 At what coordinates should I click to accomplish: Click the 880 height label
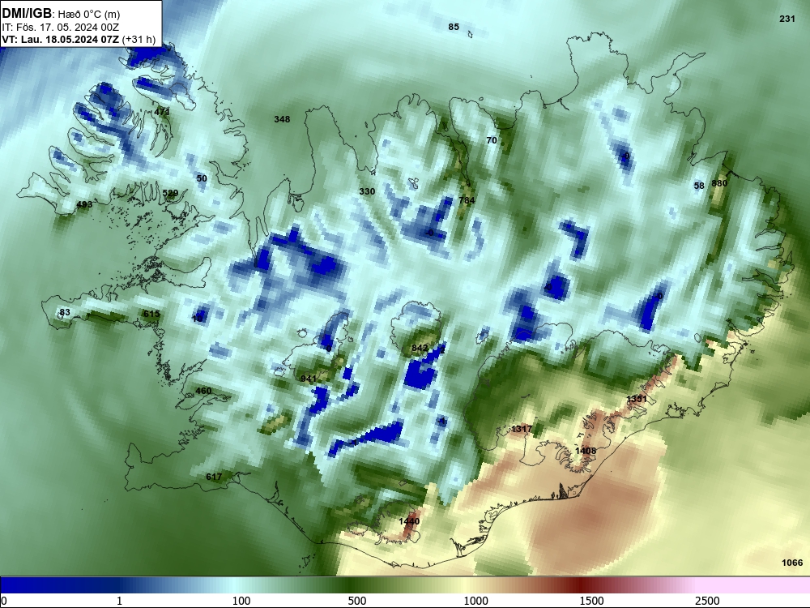719,183
